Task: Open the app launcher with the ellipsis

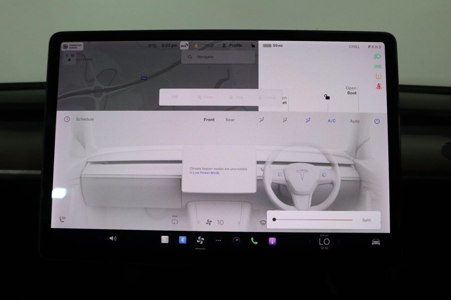Action: pos(218,240)
